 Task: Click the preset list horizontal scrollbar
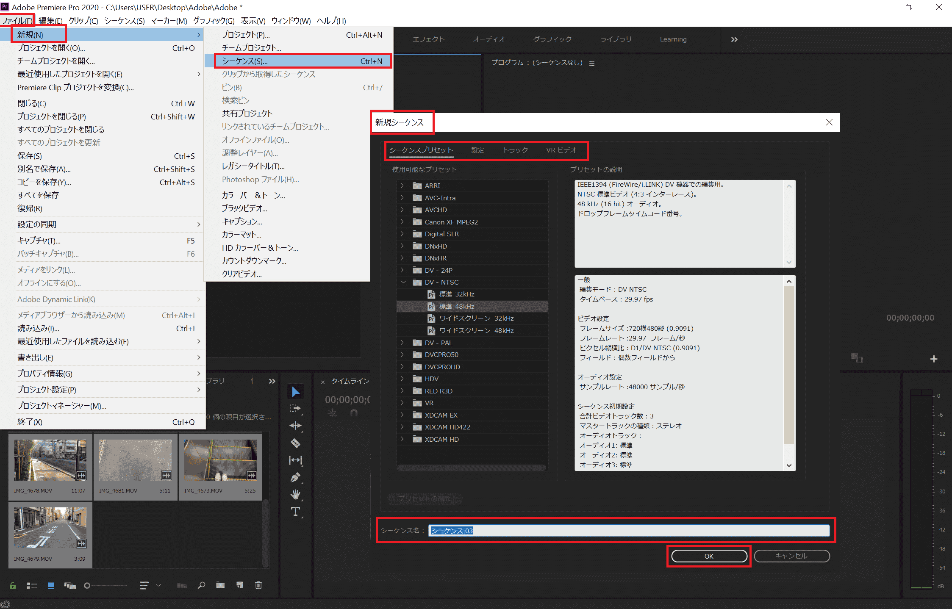tap(472, 468)
